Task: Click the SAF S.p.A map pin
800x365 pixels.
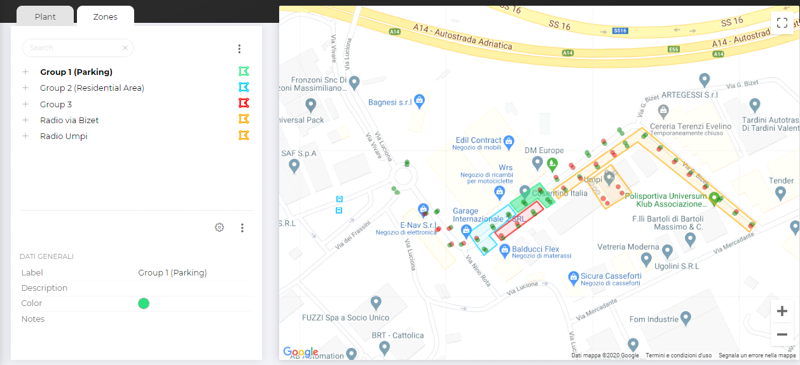Action: [x=294, y=166]
